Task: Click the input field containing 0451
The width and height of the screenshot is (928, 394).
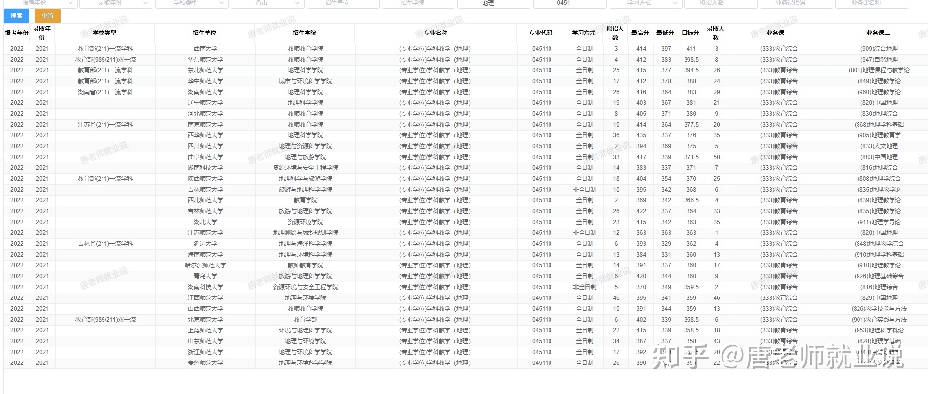Action: tap(570, 3)
